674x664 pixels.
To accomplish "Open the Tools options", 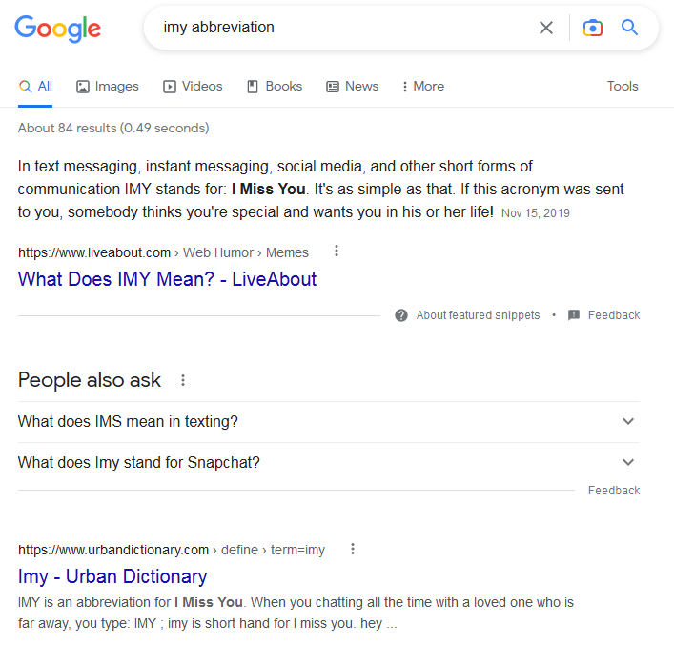I will pos(623,87).
